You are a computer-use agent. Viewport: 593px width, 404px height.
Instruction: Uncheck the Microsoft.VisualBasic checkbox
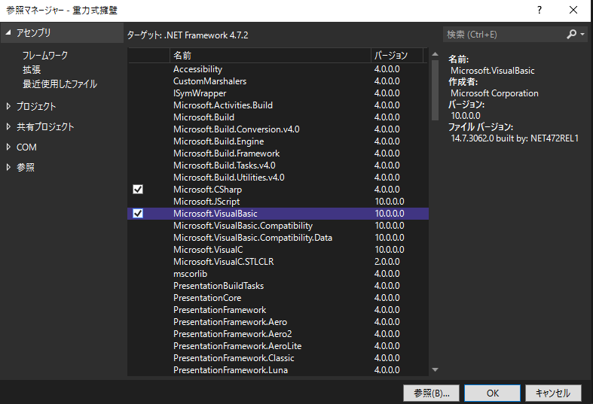(x=138, y=214)
